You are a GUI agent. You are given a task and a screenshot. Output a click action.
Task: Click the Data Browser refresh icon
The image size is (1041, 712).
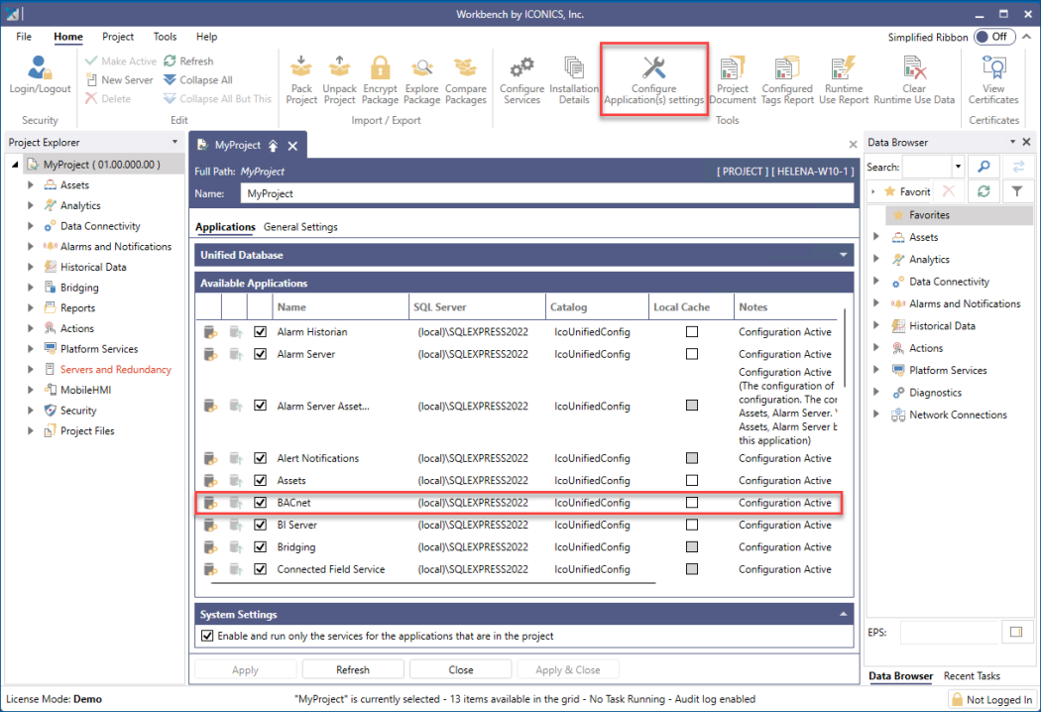(x=983, y=191)
